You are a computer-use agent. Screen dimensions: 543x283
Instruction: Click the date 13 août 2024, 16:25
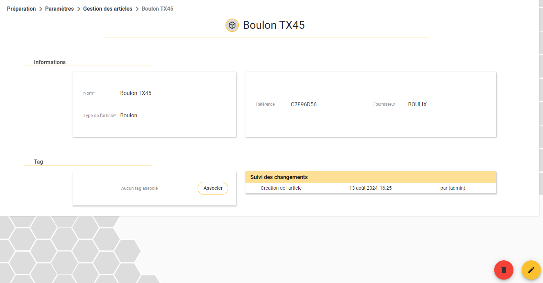370,188
